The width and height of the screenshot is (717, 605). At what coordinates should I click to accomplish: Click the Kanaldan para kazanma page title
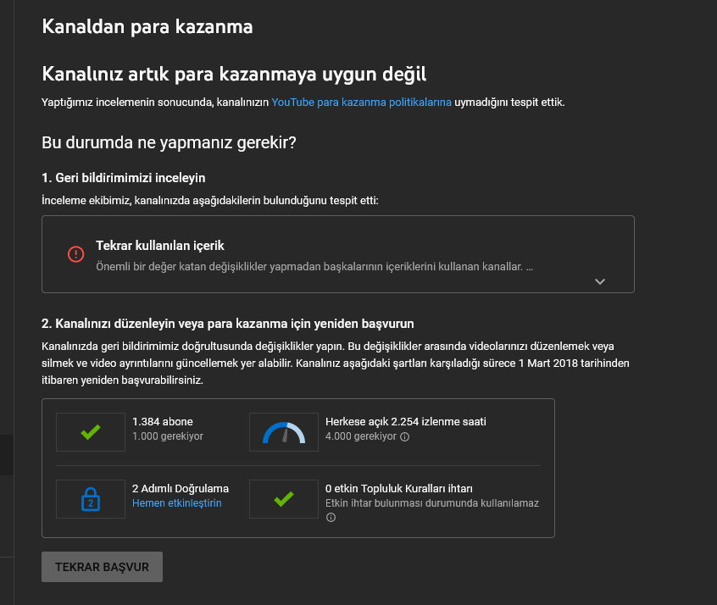[147, 26]
